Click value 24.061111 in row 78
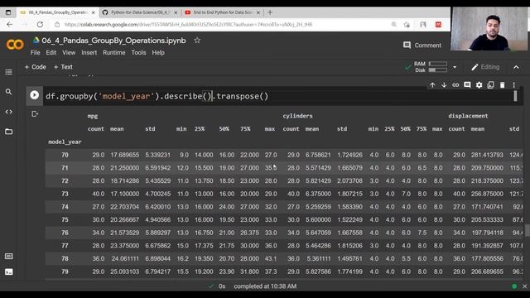This screenshot has height=298, width=530. click(x=125, y=258)
